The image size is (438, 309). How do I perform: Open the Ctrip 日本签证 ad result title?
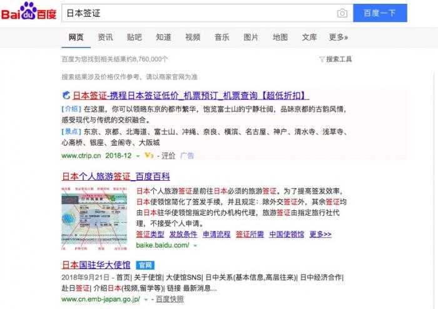pyautogui.click(x=191, y=96)
